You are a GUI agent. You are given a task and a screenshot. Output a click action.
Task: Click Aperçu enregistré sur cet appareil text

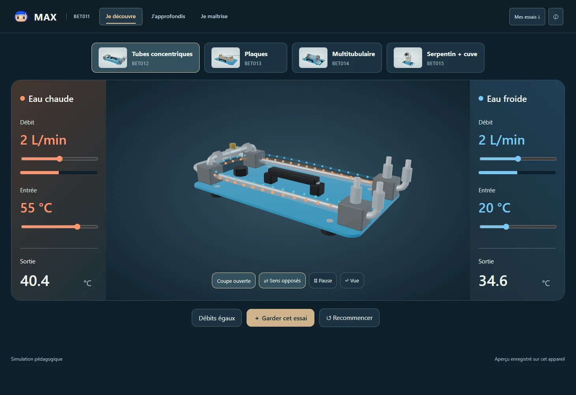(530, 359)
